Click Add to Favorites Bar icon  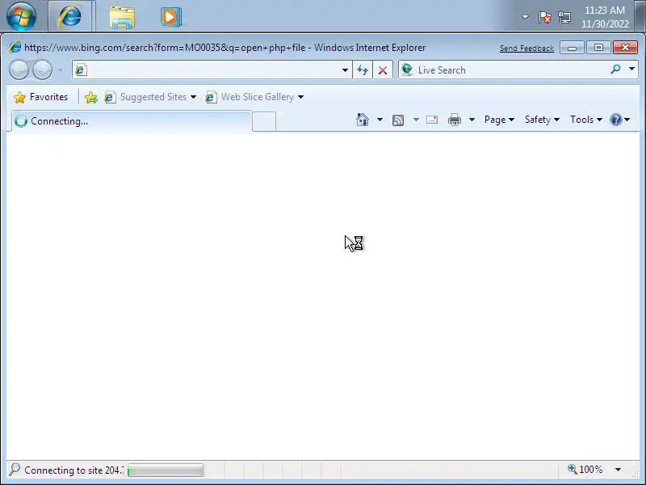point(91,97)
